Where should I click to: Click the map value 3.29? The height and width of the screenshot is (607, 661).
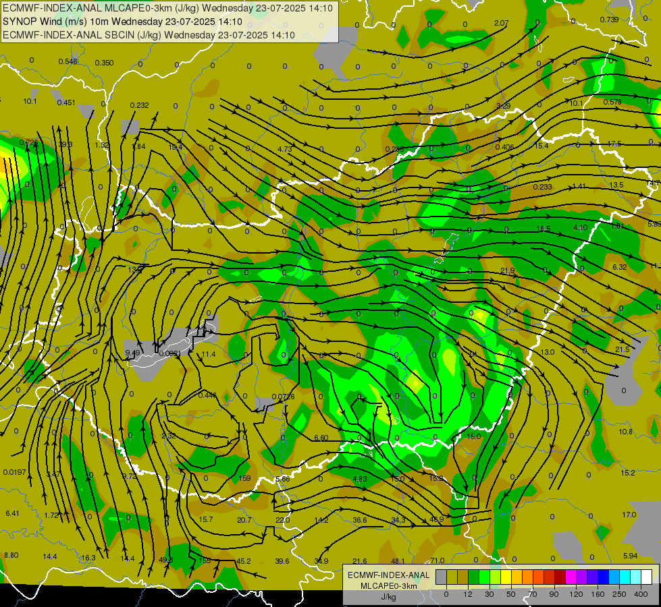[x=503, y=106]
